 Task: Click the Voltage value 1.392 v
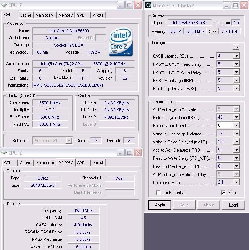93,52
